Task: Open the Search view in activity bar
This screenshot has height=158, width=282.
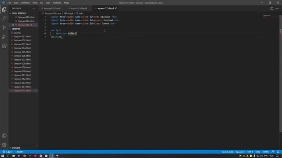Action: click(x=4, y=18)
